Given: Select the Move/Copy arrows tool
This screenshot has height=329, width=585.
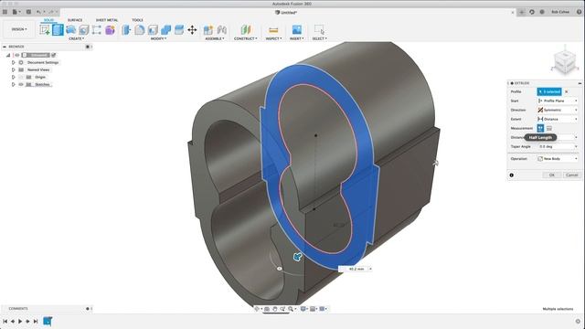Looking at the screenshot, I should coord(192,30).
